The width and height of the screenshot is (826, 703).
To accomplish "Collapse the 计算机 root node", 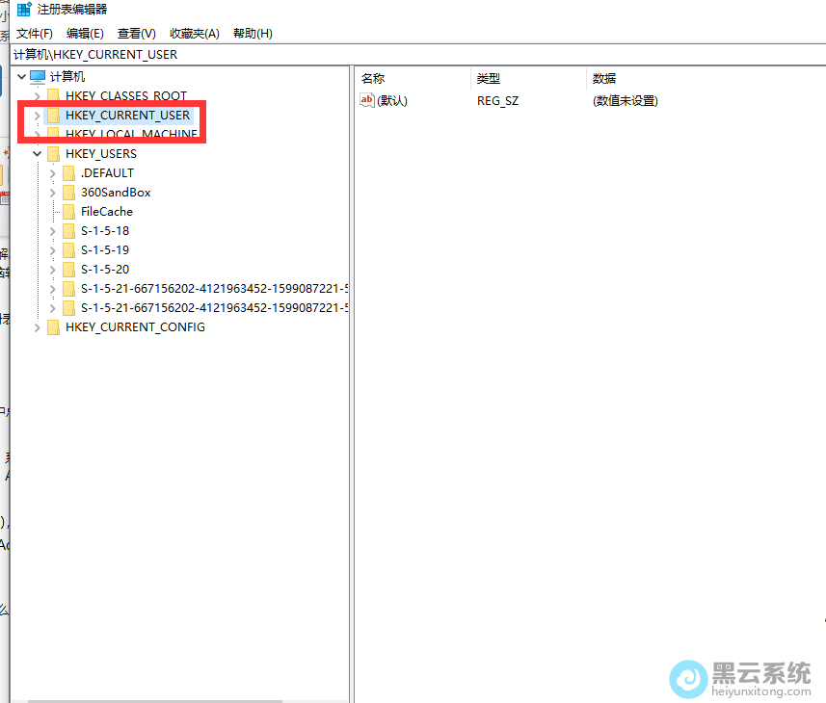I will (22, 77).
